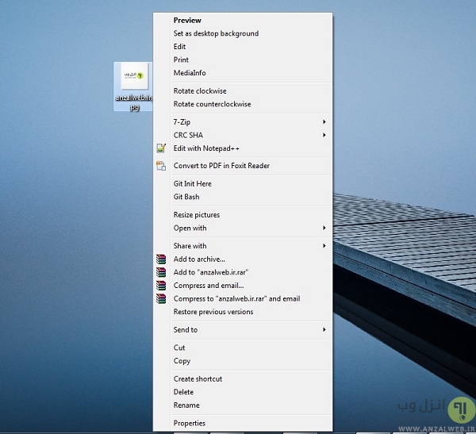Choose Preview from the context menu
Image resolution: width=476 pixels, height=434 pixels.
click(187, 21)
